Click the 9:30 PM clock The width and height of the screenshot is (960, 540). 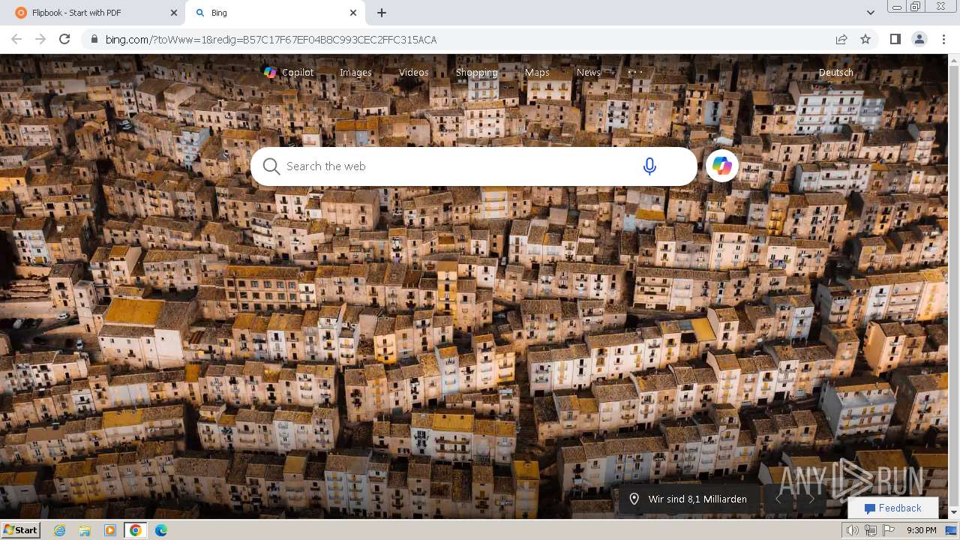pos(921,530)
